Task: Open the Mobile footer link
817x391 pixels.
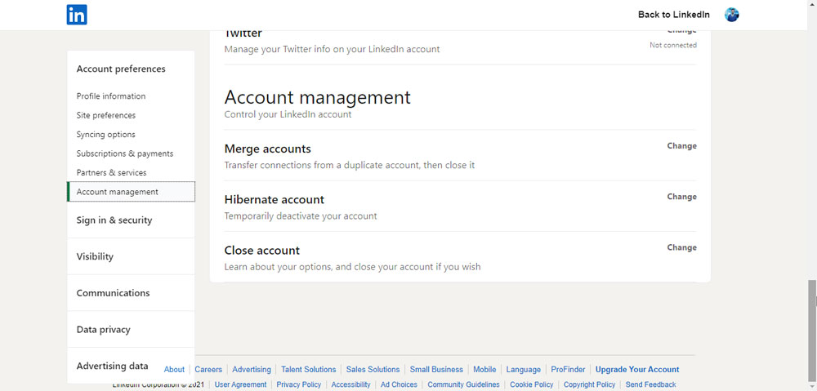Action: coord(484,370)
